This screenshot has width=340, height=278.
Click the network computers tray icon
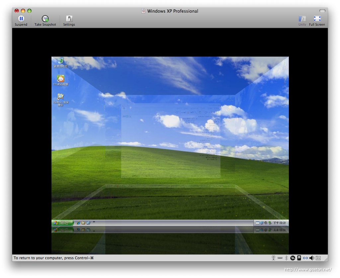click(x=262, y=223)
